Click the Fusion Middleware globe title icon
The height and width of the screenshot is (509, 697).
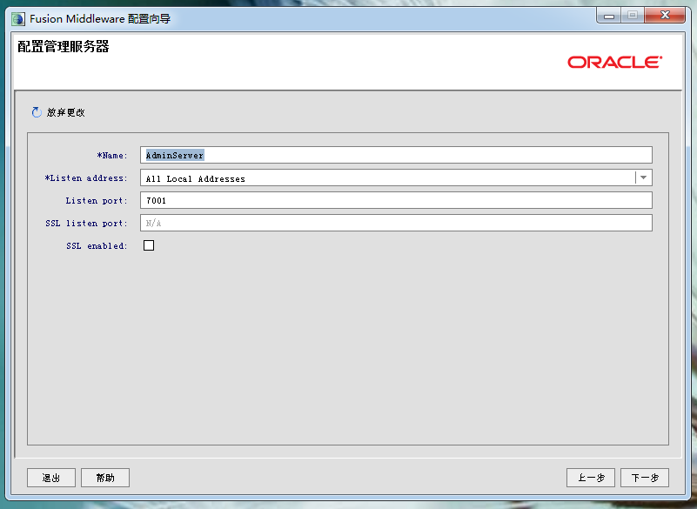pos(18,18)
